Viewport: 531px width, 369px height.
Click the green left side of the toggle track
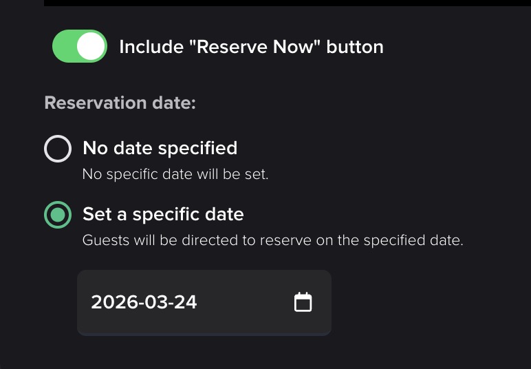pyautogui.click(x=64, y=47)
